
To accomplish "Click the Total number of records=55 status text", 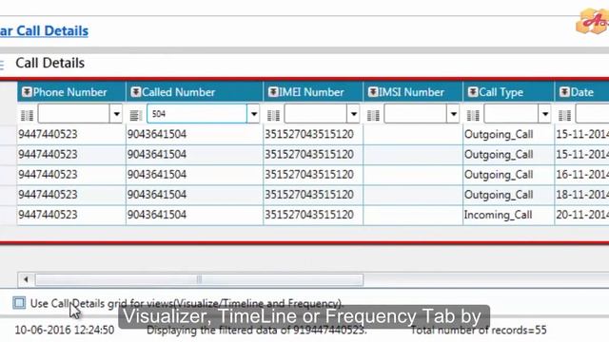I will (479, 330).
